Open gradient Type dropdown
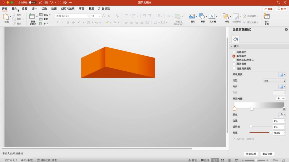The height and width of the screenshot is (162, 289). [x=275, y=81]
